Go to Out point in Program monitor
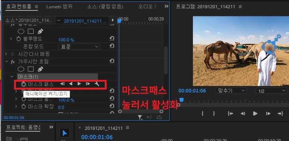This screenshot has width=289, height=141. pyautogui.click(x=280, y=114)
